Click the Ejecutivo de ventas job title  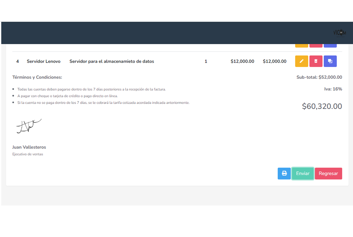coord(28,154)
